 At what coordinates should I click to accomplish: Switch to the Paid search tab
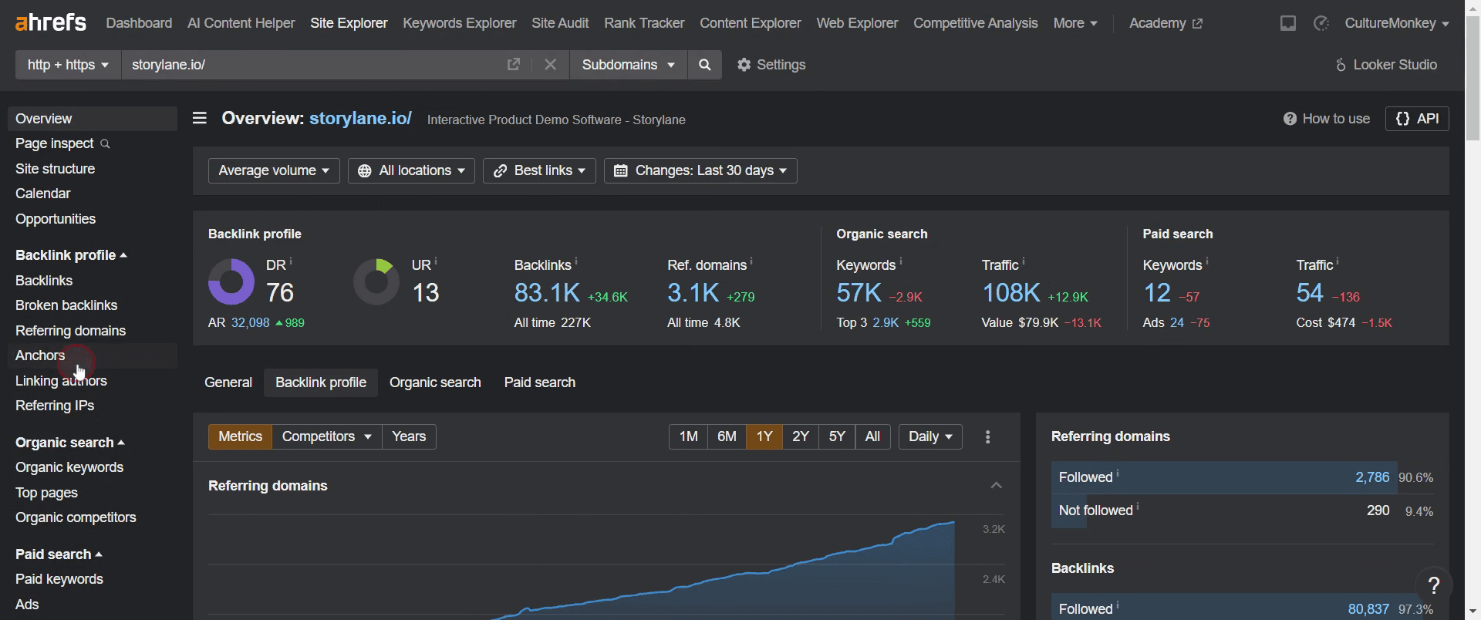540,382
